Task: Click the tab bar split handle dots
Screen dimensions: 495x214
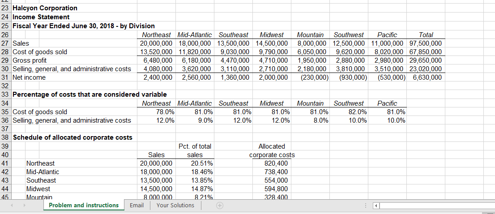Action: click(366, 206)
